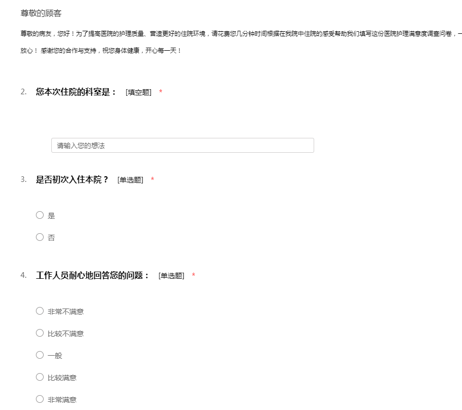Click red required asterisk on question 3
The image size is (462, 410).
152,180
